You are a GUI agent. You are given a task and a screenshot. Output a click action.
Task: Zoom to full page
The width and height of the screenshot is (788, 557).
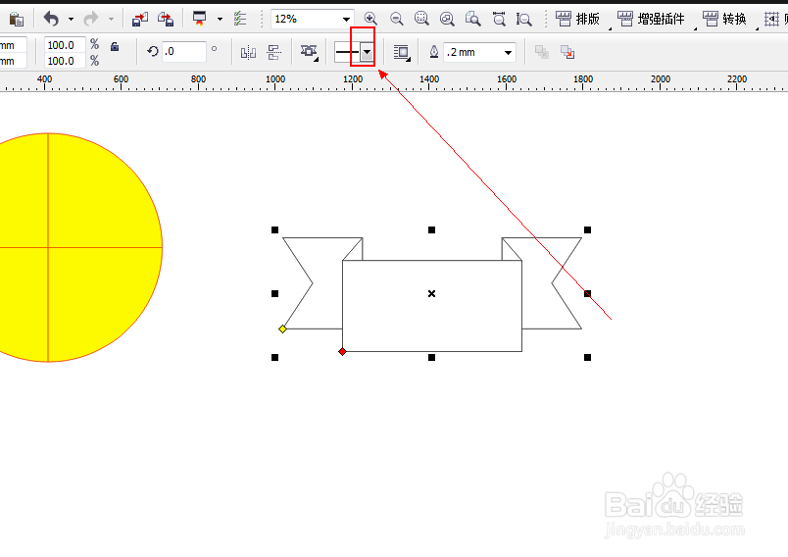[x=473, y=19]
